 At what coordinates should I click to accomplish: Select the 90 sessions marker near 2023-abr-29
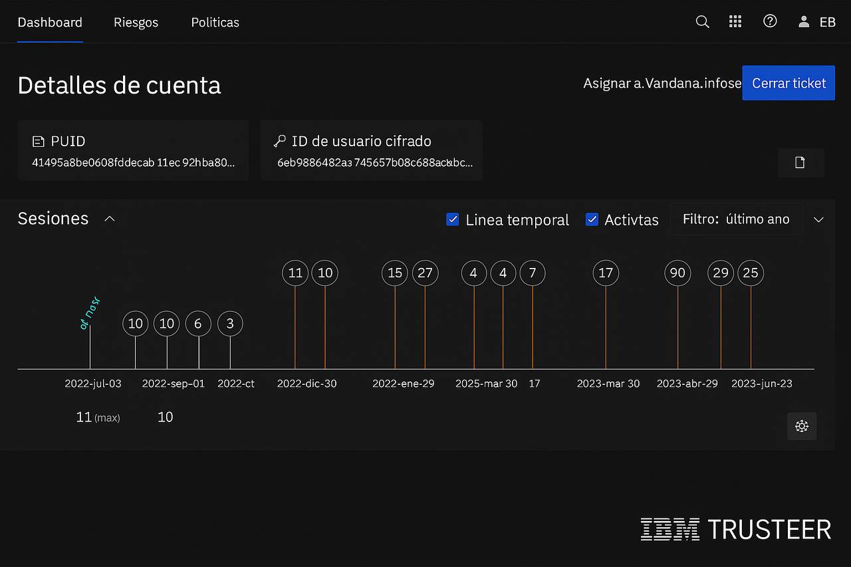[x=677, y=273]
